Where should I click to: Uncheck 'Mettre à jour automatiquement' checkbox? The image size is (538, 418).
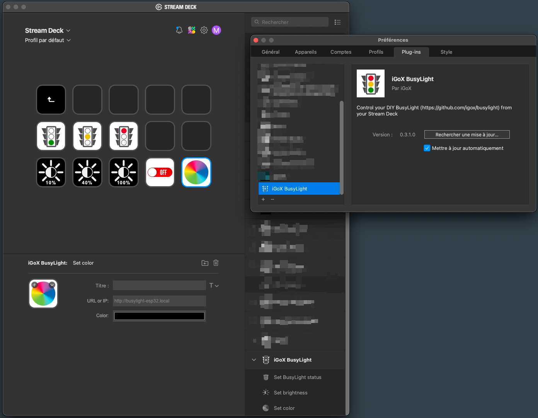[427, 148]
